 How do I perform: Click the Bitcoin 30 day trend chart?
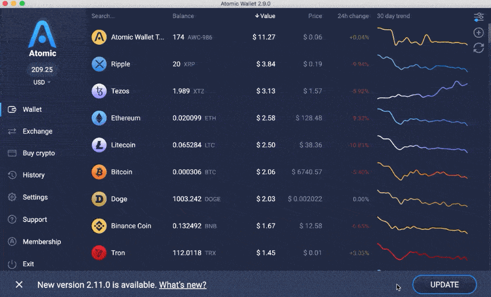tap(422, 171)
